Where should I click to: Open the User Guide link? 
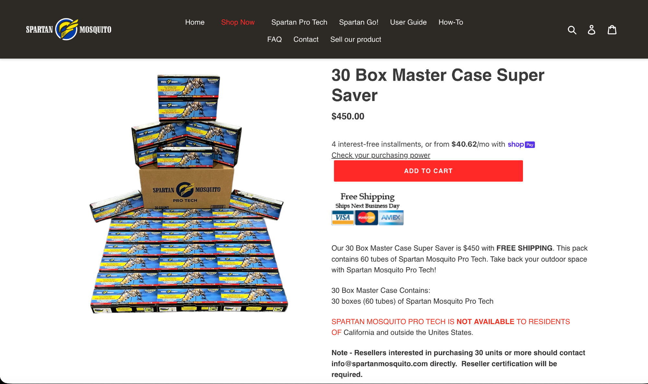(408, 22)
